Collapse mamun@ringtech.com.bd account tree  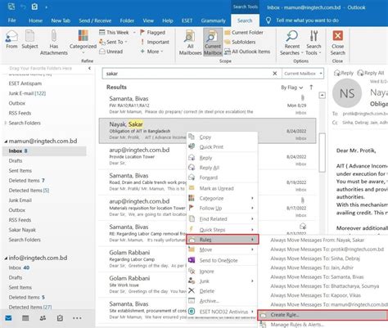coord(6,142)
